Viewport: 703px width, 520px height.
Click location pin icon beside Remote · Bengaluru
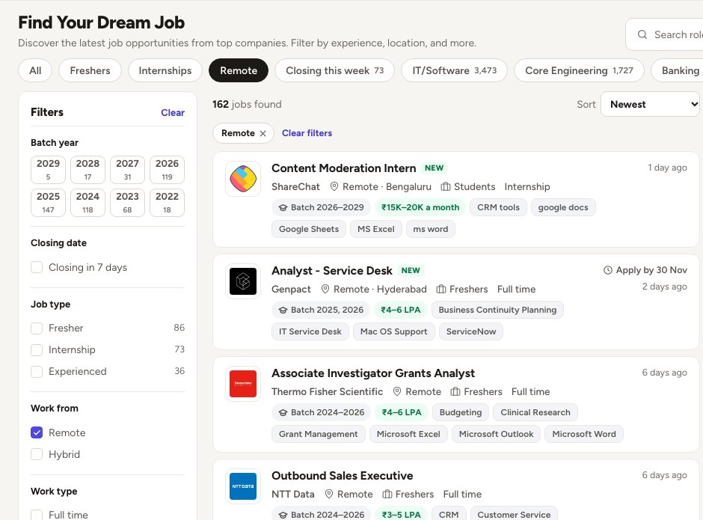pyautogui.click(x=334, y=186)
